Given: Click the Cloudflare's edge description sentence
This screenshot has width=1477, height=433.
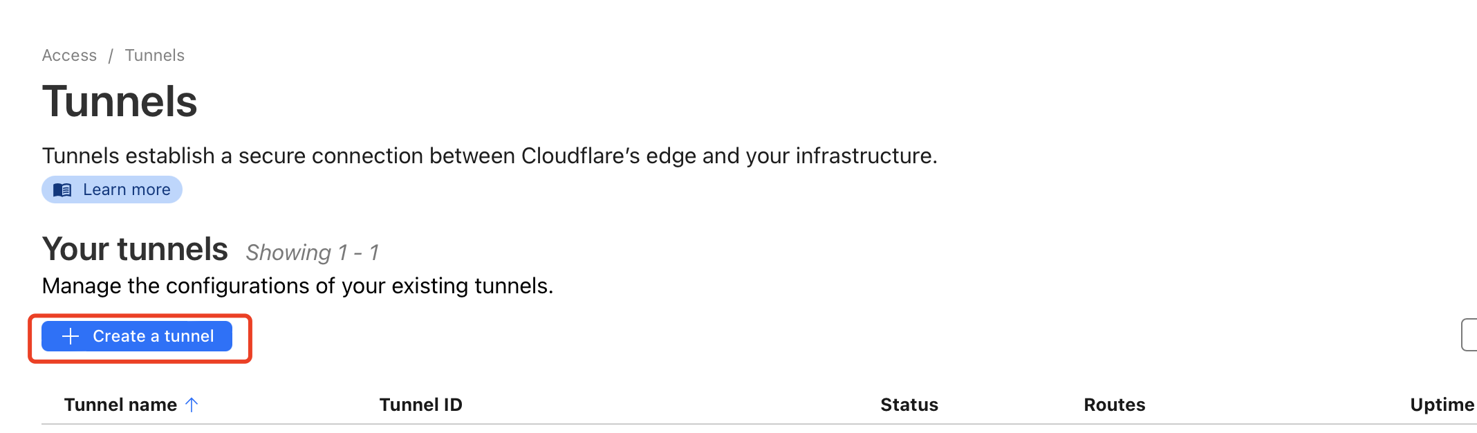Looking at the screenshot, I should click(x=490, y=156).
